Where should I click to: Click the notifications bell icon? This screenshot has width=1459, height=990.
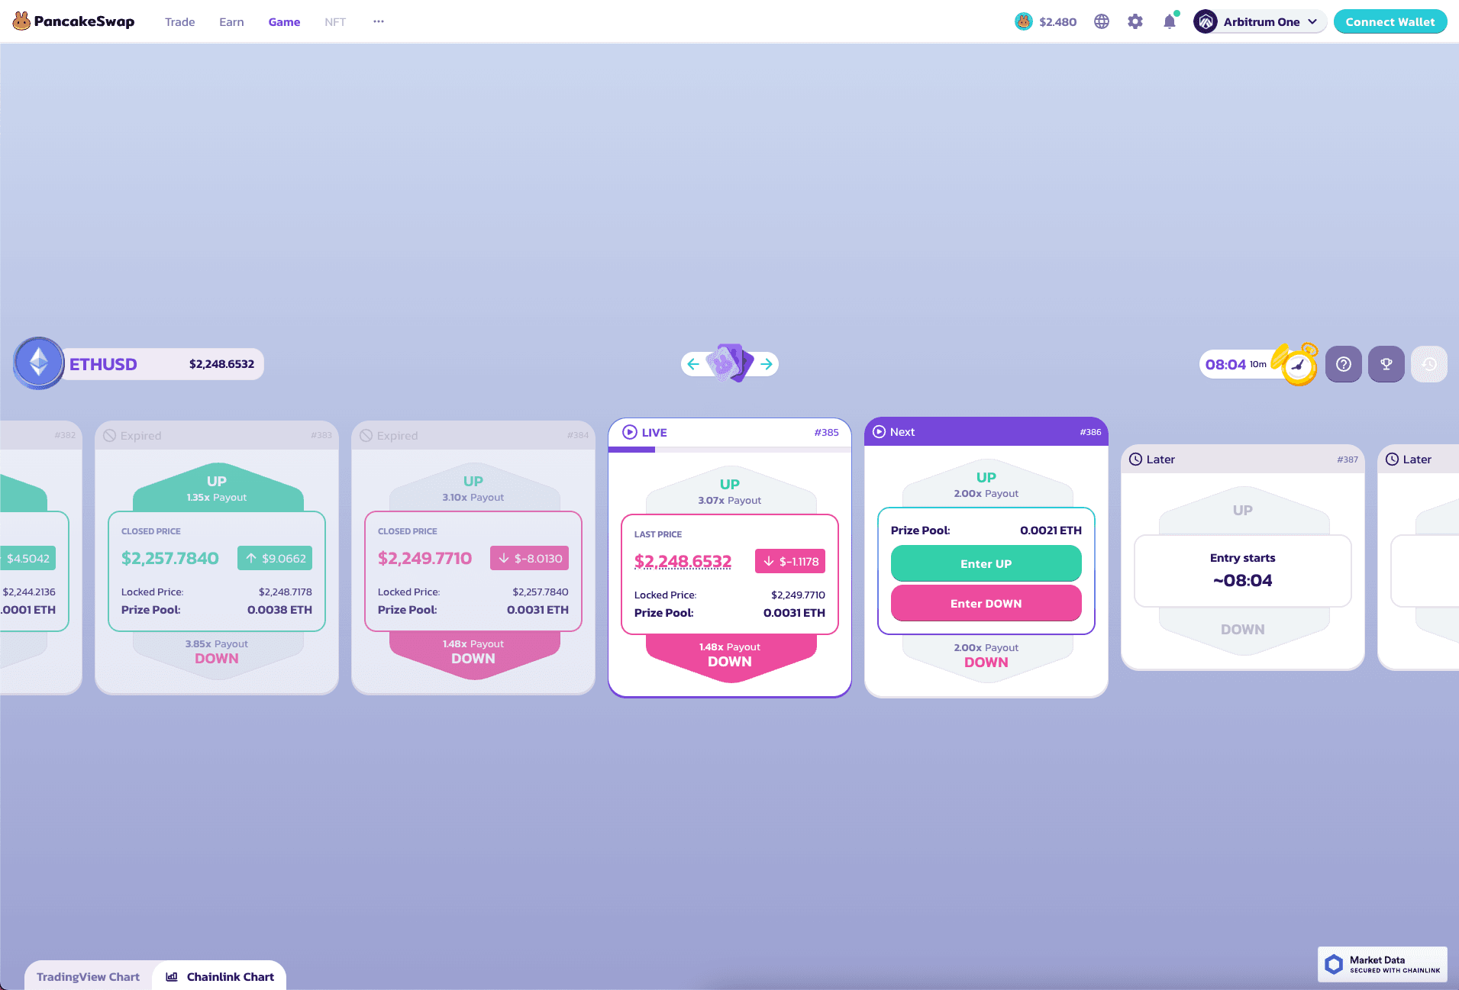(x=1169, y=21)
